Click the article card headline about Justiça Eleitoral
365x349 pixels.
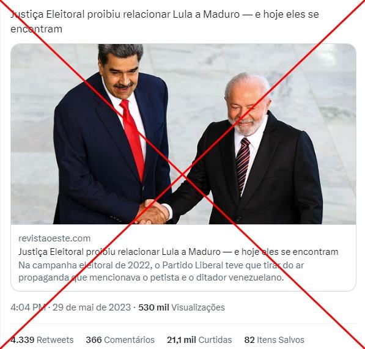pyautogui.click(x=179, y=252)
